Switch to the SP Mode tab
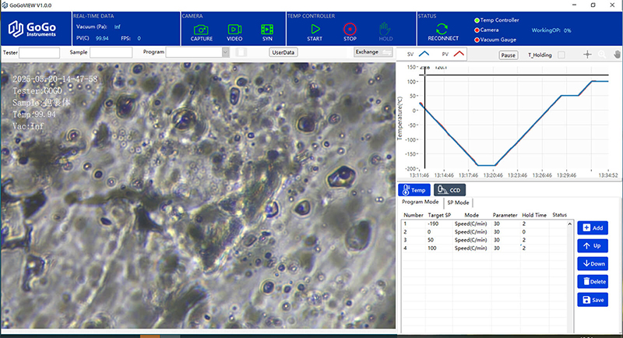This screenshot has height=338, width=623. click(x=457, y=202)
